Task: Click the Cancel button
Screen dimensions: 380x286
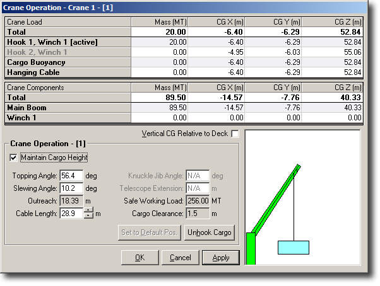Action: tap(180, 258)
